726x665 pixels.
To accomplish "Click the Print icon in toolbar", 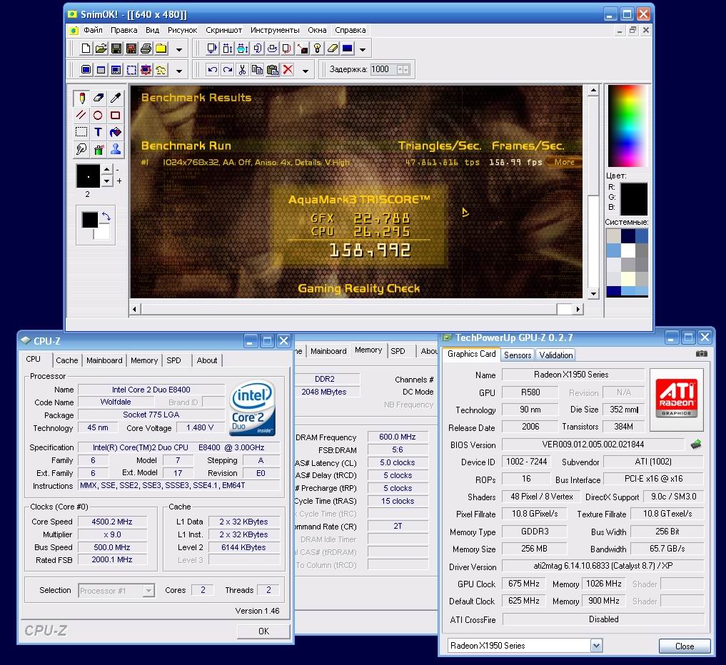I will (x=146, y=48).
